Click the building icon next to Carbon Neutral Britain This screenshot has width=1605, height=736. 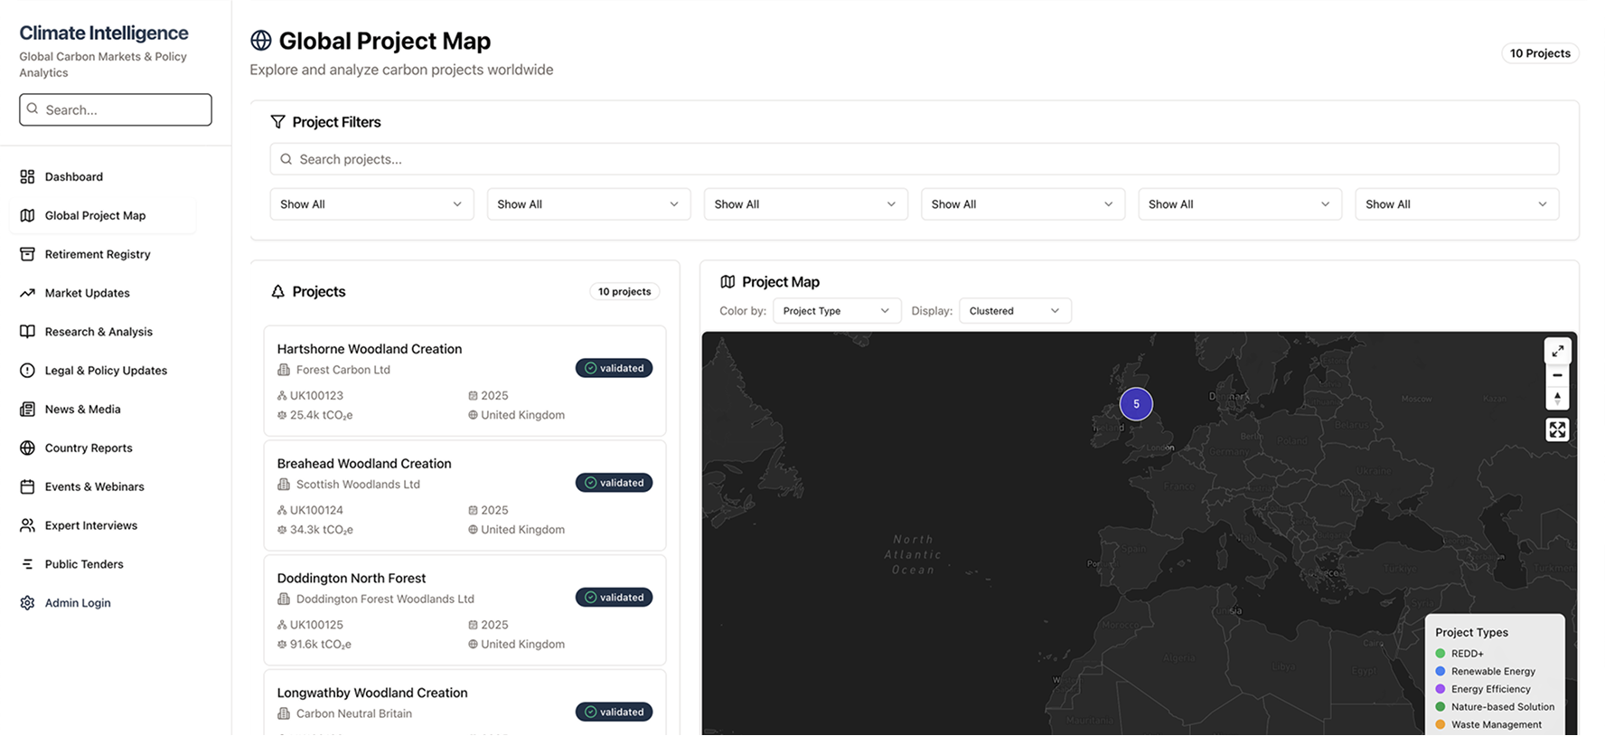click(x=284, y=713)
